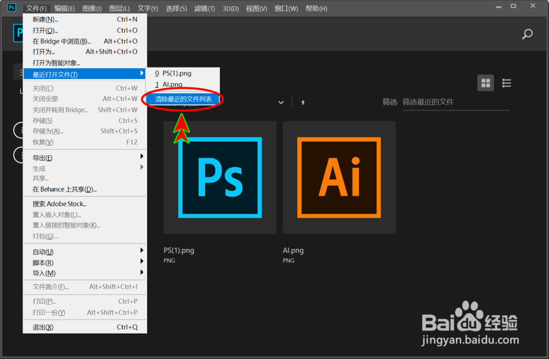Expand 最近打开文件(T) submenu

click(85, 74)
